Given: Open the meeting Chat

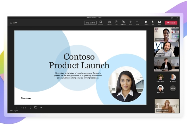Looking at the screenshot, I should click(116, 22).
